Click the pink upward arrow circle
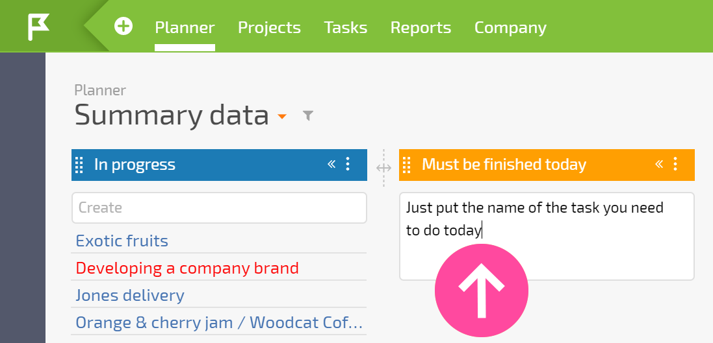The height and width of the screenshot is (343, 713). [x=482, y=291]
